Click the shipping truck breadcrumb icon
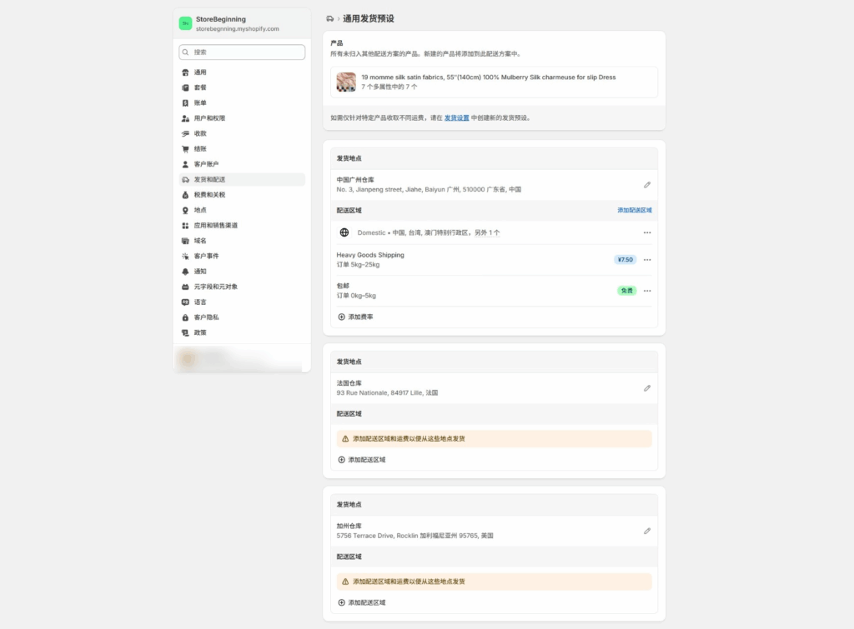 (330, 18)
